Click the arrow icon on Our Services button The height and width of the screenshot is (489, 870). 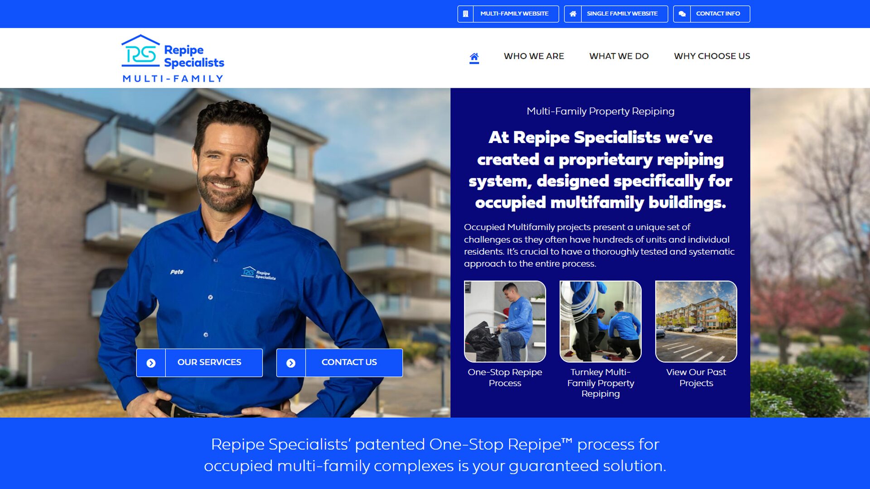(x=151, y=363)
